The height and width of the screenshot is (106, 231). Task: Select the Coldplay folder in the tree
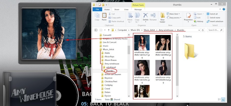[109, 85]
